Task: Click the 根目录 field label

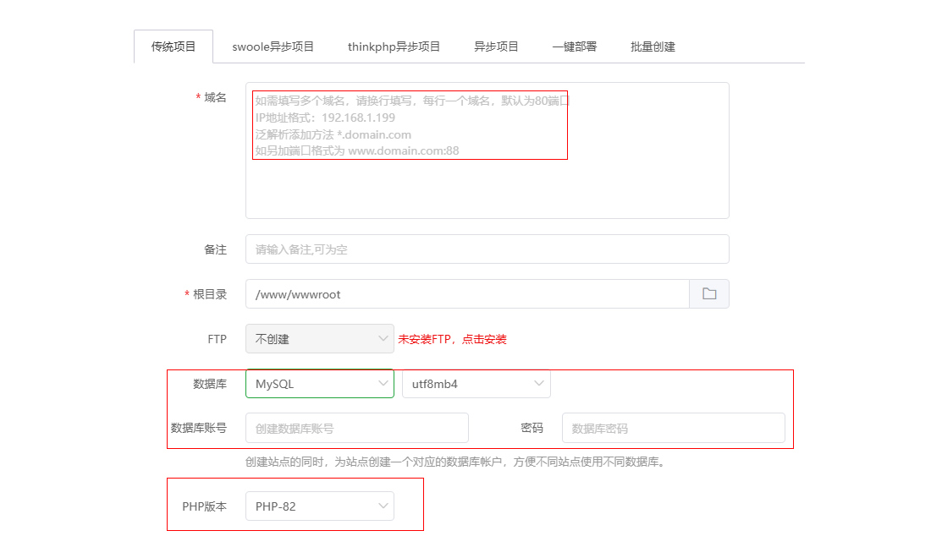Action: pos(210,294)
